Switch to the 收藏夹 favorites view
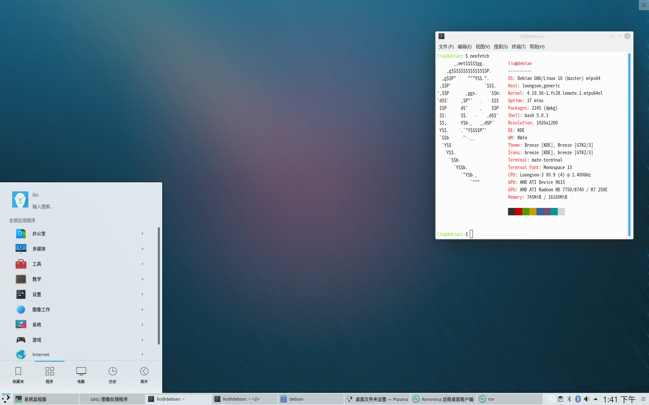The image size is (649, 405). click(18, 375)
